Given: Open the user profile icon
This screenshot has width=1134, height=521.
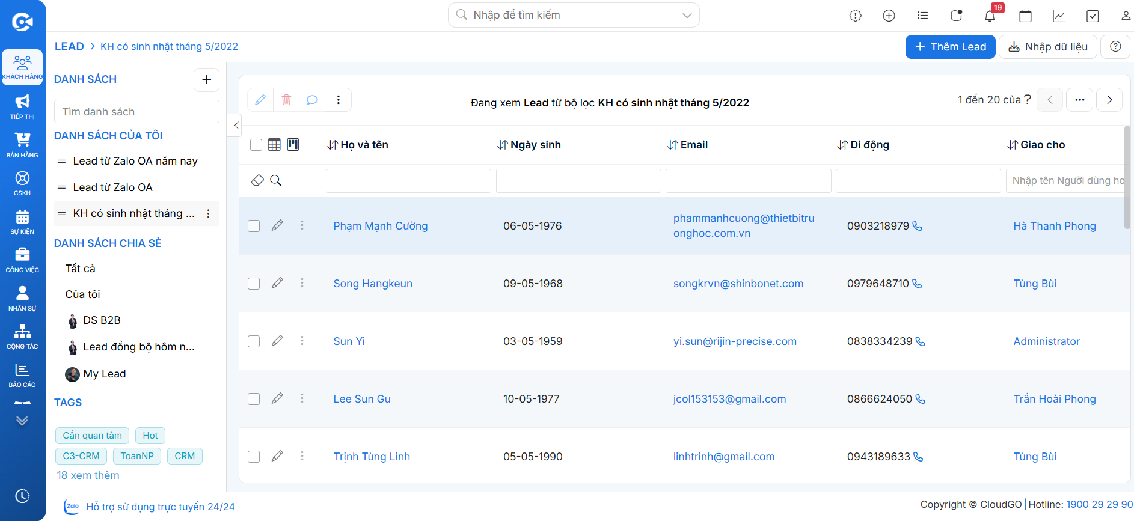Looking at the screenshot, I should coord(1126,16).
